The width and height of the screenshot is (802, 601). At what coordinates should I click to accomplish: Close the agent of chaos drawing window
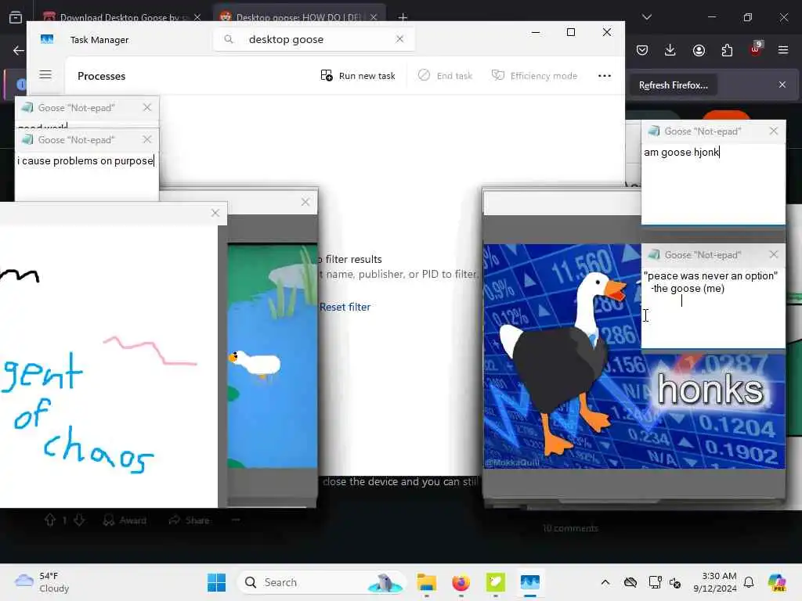215,213
